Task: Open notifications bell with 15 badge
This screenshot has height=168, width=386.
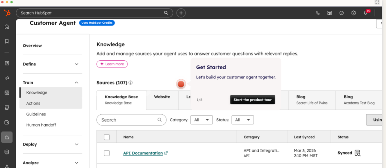Action: [x=366, y=13]
